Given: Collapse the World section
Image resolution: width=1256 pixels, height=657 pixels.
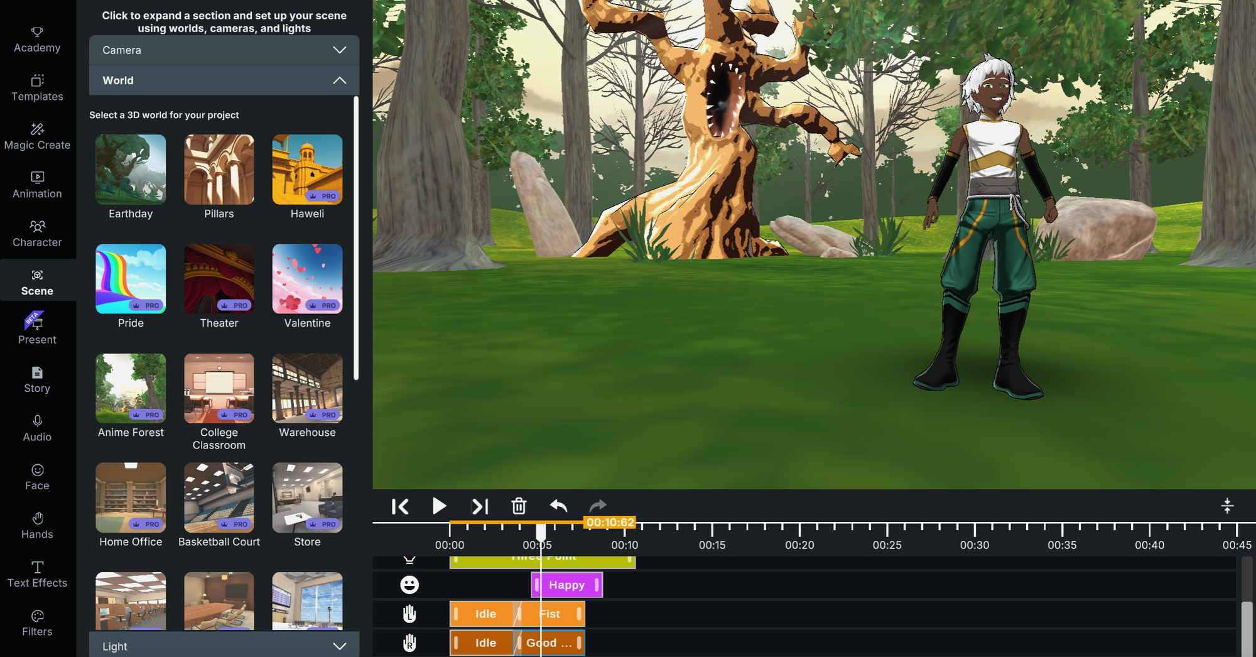Looking at the screenshot, I should tap(223, 80).
